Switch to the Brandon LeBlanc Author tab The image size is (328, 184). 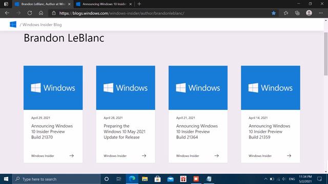click(43, 4)
